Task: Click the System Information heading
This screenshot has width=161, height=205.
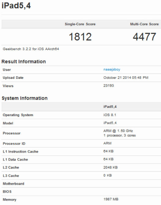Action: click(x=24, y=98)
